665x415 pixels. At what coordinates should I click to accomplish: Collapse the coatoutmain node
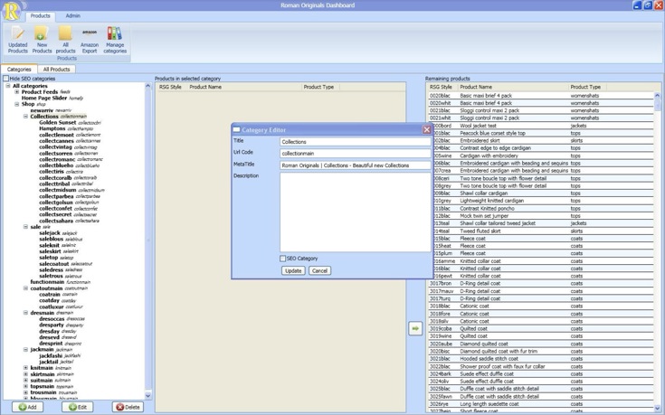[25, 288]
